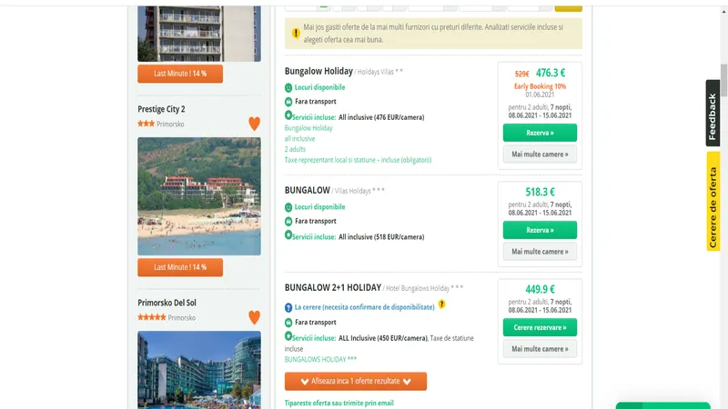Show Mai multe camere for BUNGALOW 2+1 HOLIDAY
Image resolution: width=728 pixels, height=409 pixels.
tap(540, 349)
